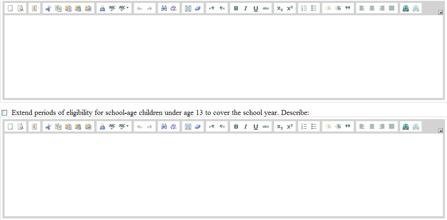The width and height of the screenshot is (447, 220).
Task: Click Bold in the top editor toolbar
Action: (236, 8)
